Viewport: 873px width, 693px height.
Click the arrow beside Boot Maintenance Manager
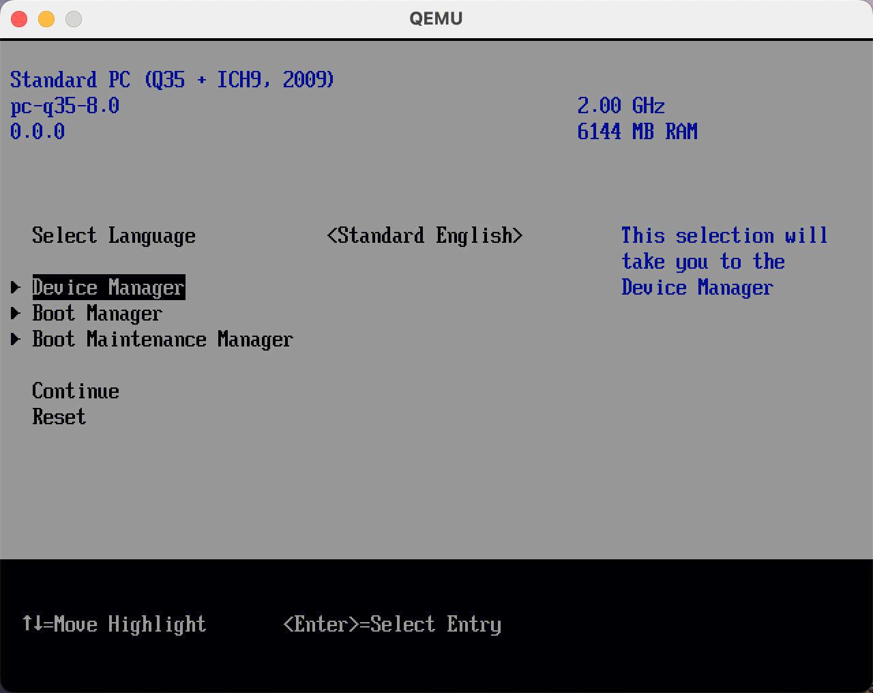(x=16, y=340)
